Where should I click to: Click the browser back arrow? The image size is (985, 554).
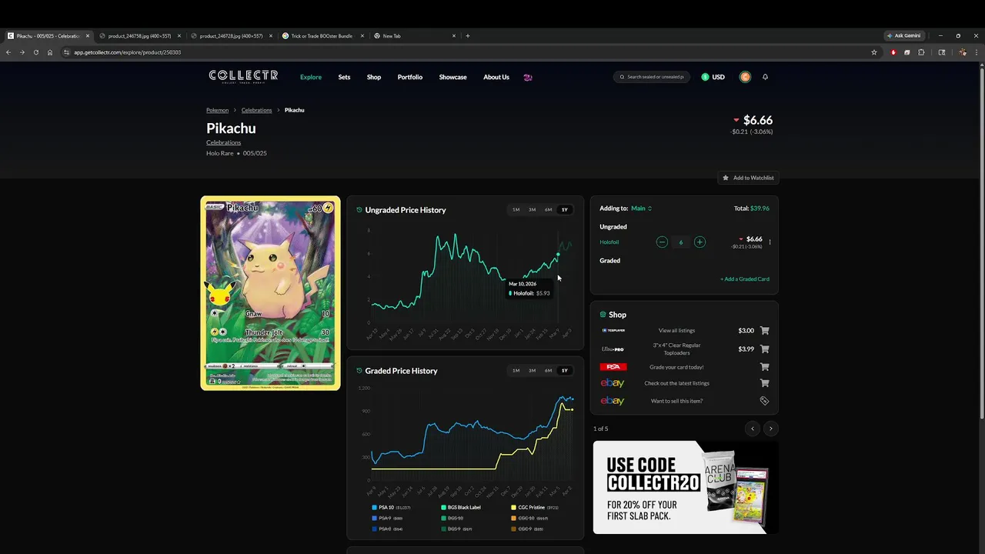click(x=8, y=52)
